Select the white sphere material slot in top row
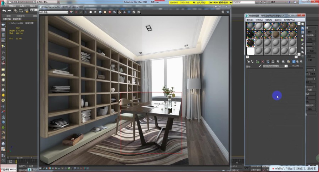319x172 pixels. pyautogui.click(x=268, y=26)
